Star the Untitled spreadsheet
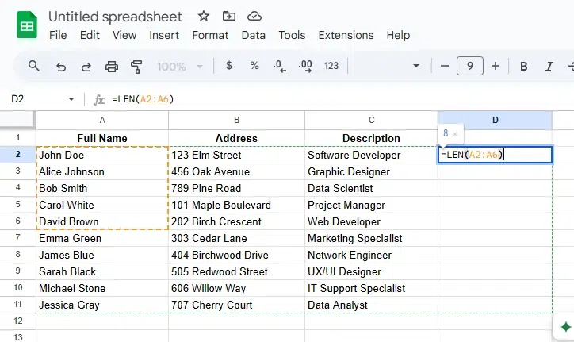The image size is (574, 342). pyautogui.click(x=204, y=16)
